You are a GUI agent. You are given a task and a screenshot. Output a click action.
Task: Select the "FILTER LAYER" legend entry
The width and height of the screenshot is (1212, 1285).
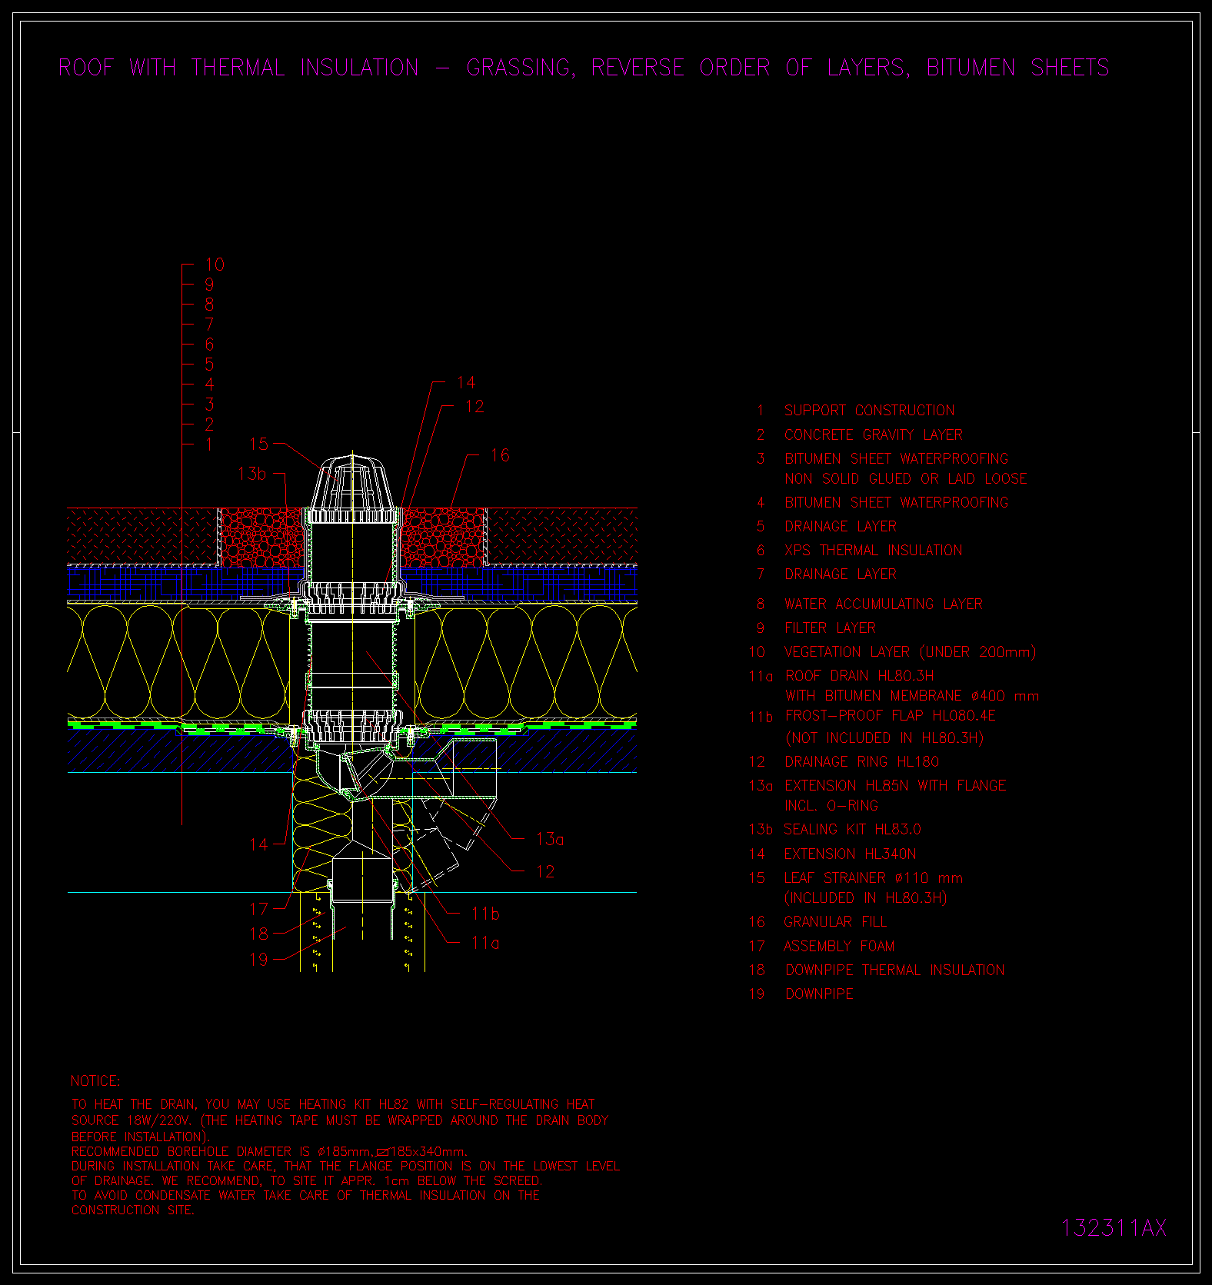(x=830, y=628)
